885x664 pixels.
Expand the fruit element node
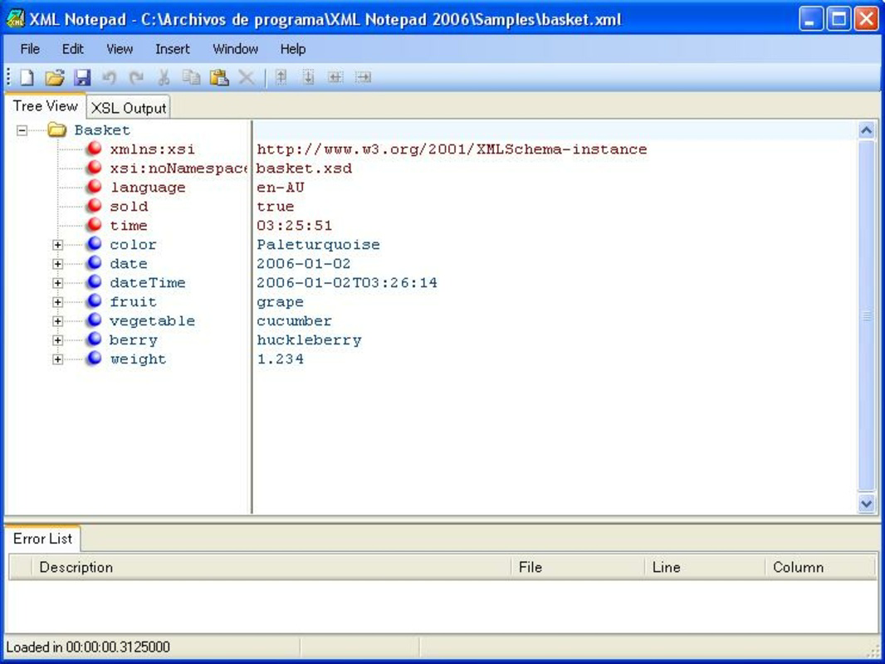click(x=56, y=301)
